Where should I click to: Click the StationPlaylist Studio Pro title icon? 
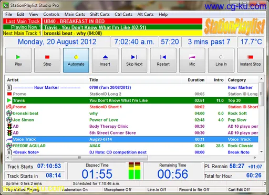6,5
